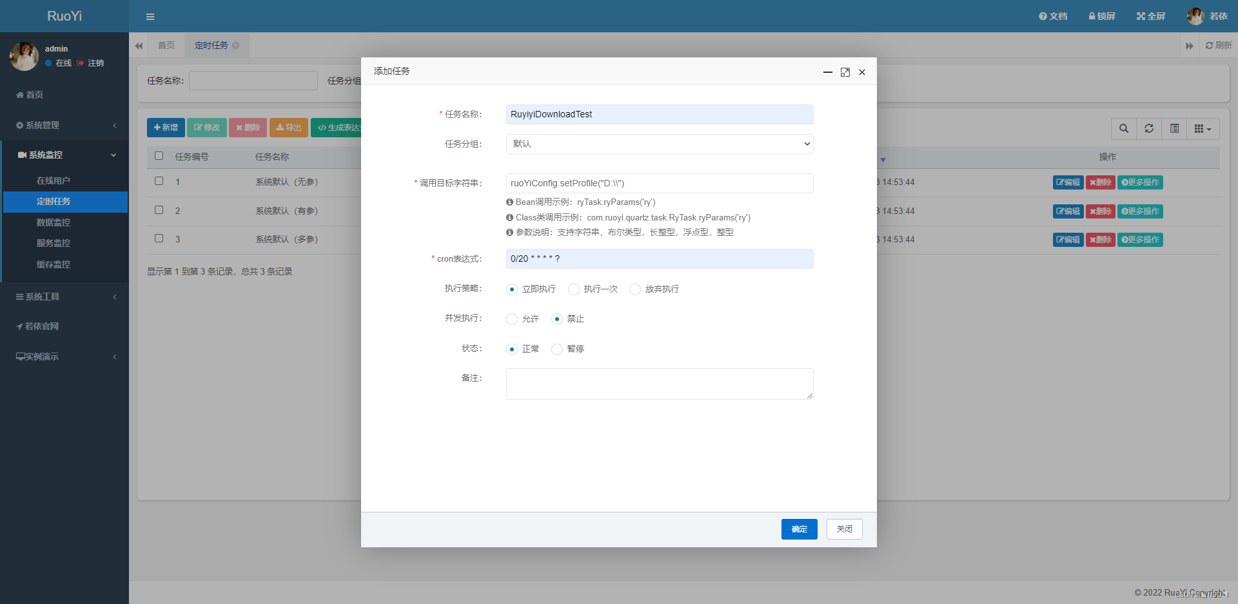Screen dimensions: 1238x604
Task: Click the refresh icon in table toolbar
Action: tap(1149, 129)
